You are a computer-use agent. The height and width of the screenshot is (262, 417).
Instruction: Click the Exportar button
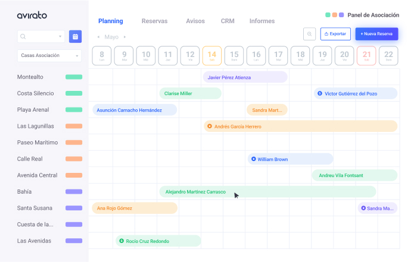click(335, 34)
